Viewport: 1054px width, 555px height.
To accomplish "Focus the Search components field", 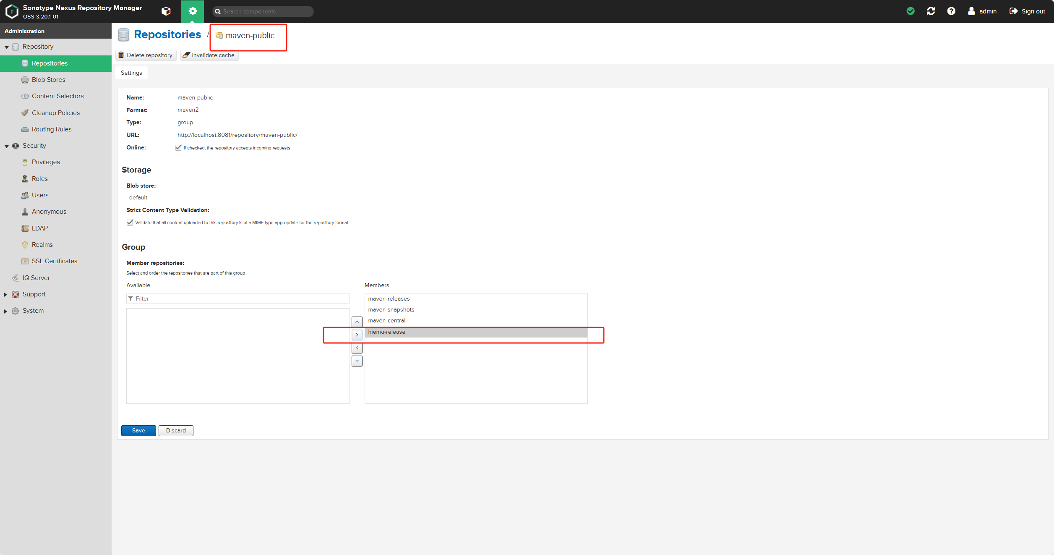I will [x=263, y=11].
